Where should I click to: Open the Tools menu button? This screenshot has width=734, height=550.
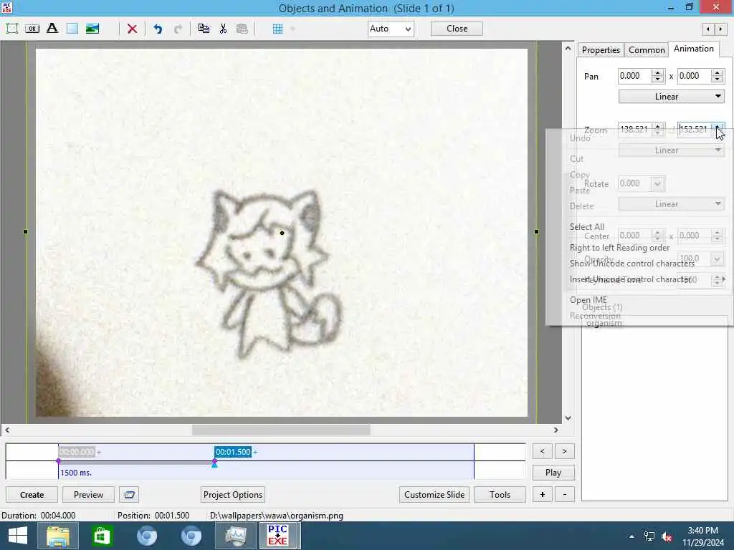pos(500,495)
